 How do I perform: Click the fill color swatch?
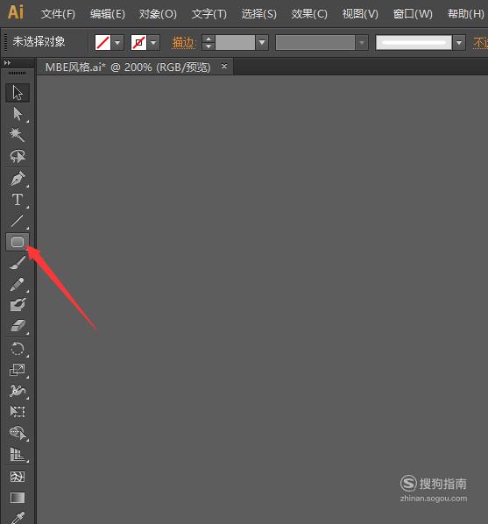pyautogui.click(x=103, y=43)
